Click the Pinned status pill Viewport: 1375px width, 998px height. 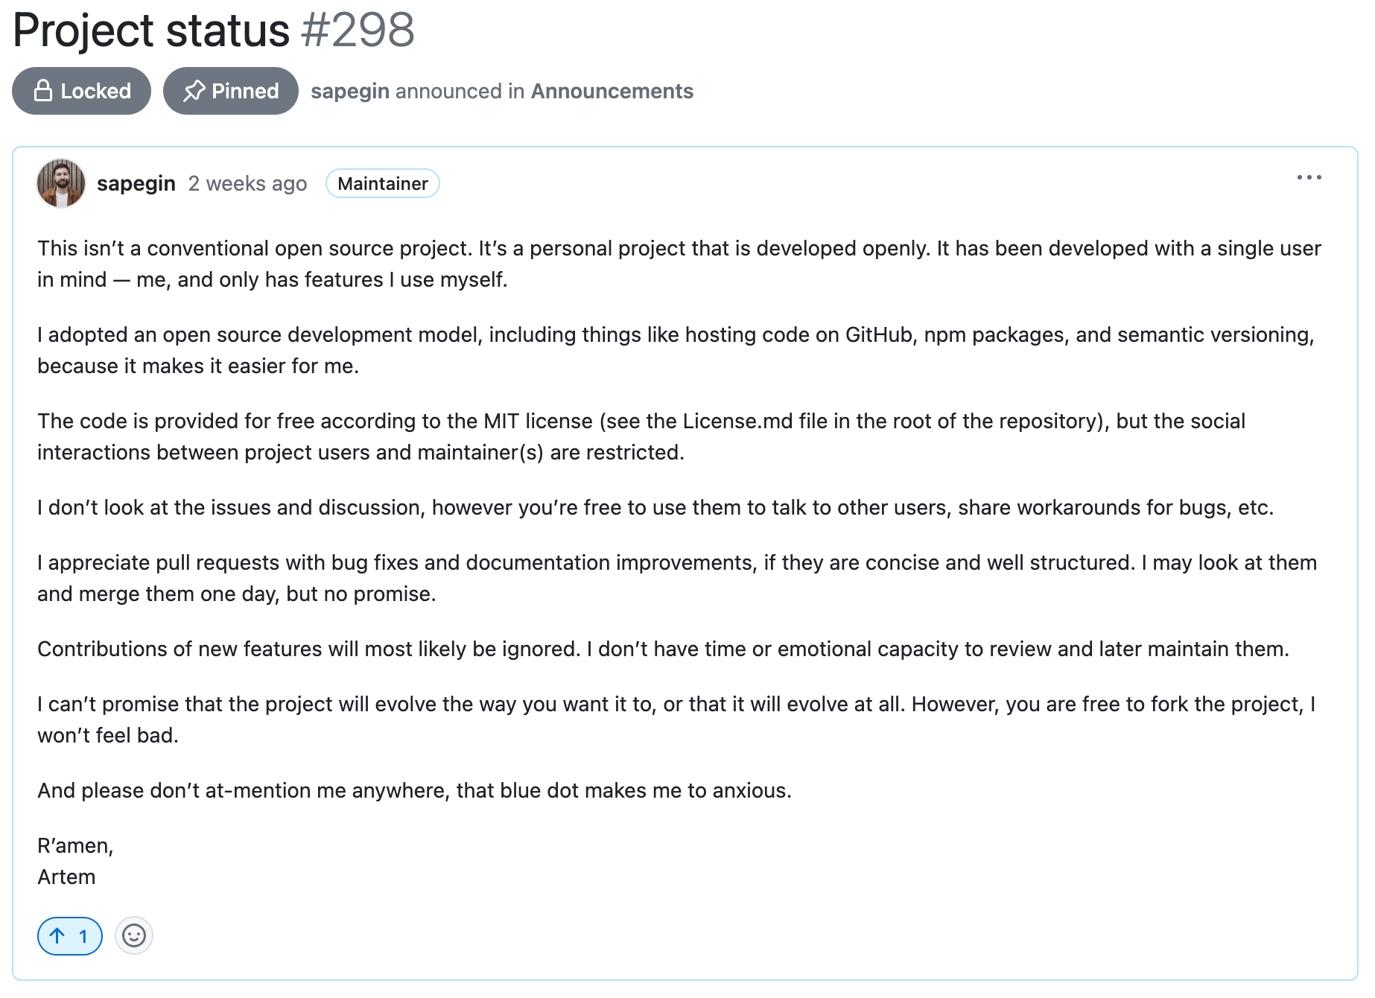click(x=230, y=90)
